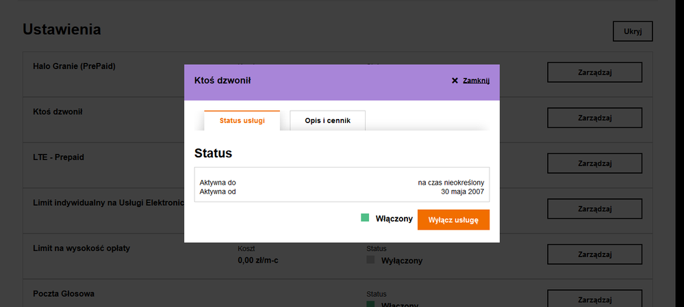
Task: Select Zarządzaj for Limit indywidualny row
Action: pyautogui.click(x=594, y=209)
